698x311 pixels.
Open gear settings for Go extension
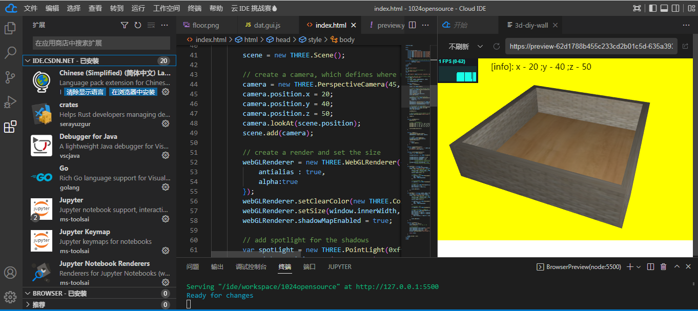tap(166, 187)
